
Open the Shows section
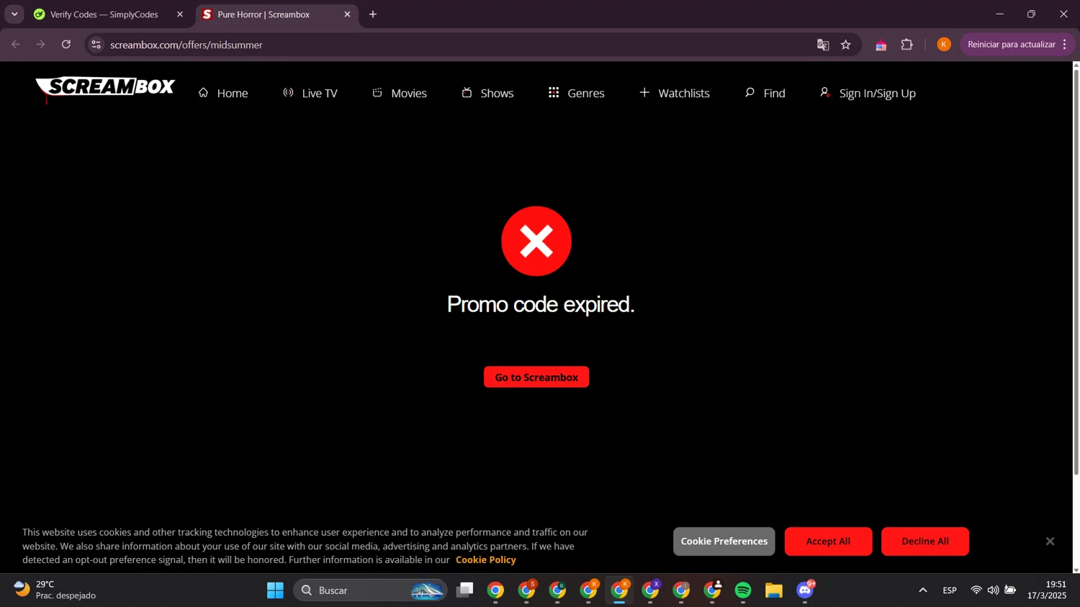click(x=487, y=93)
